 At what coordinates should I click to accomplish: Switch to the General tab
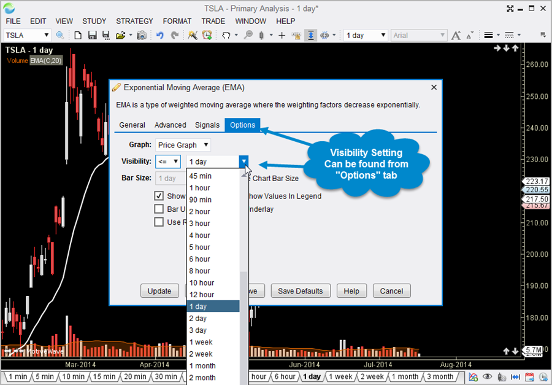click(x=132, y=125)
